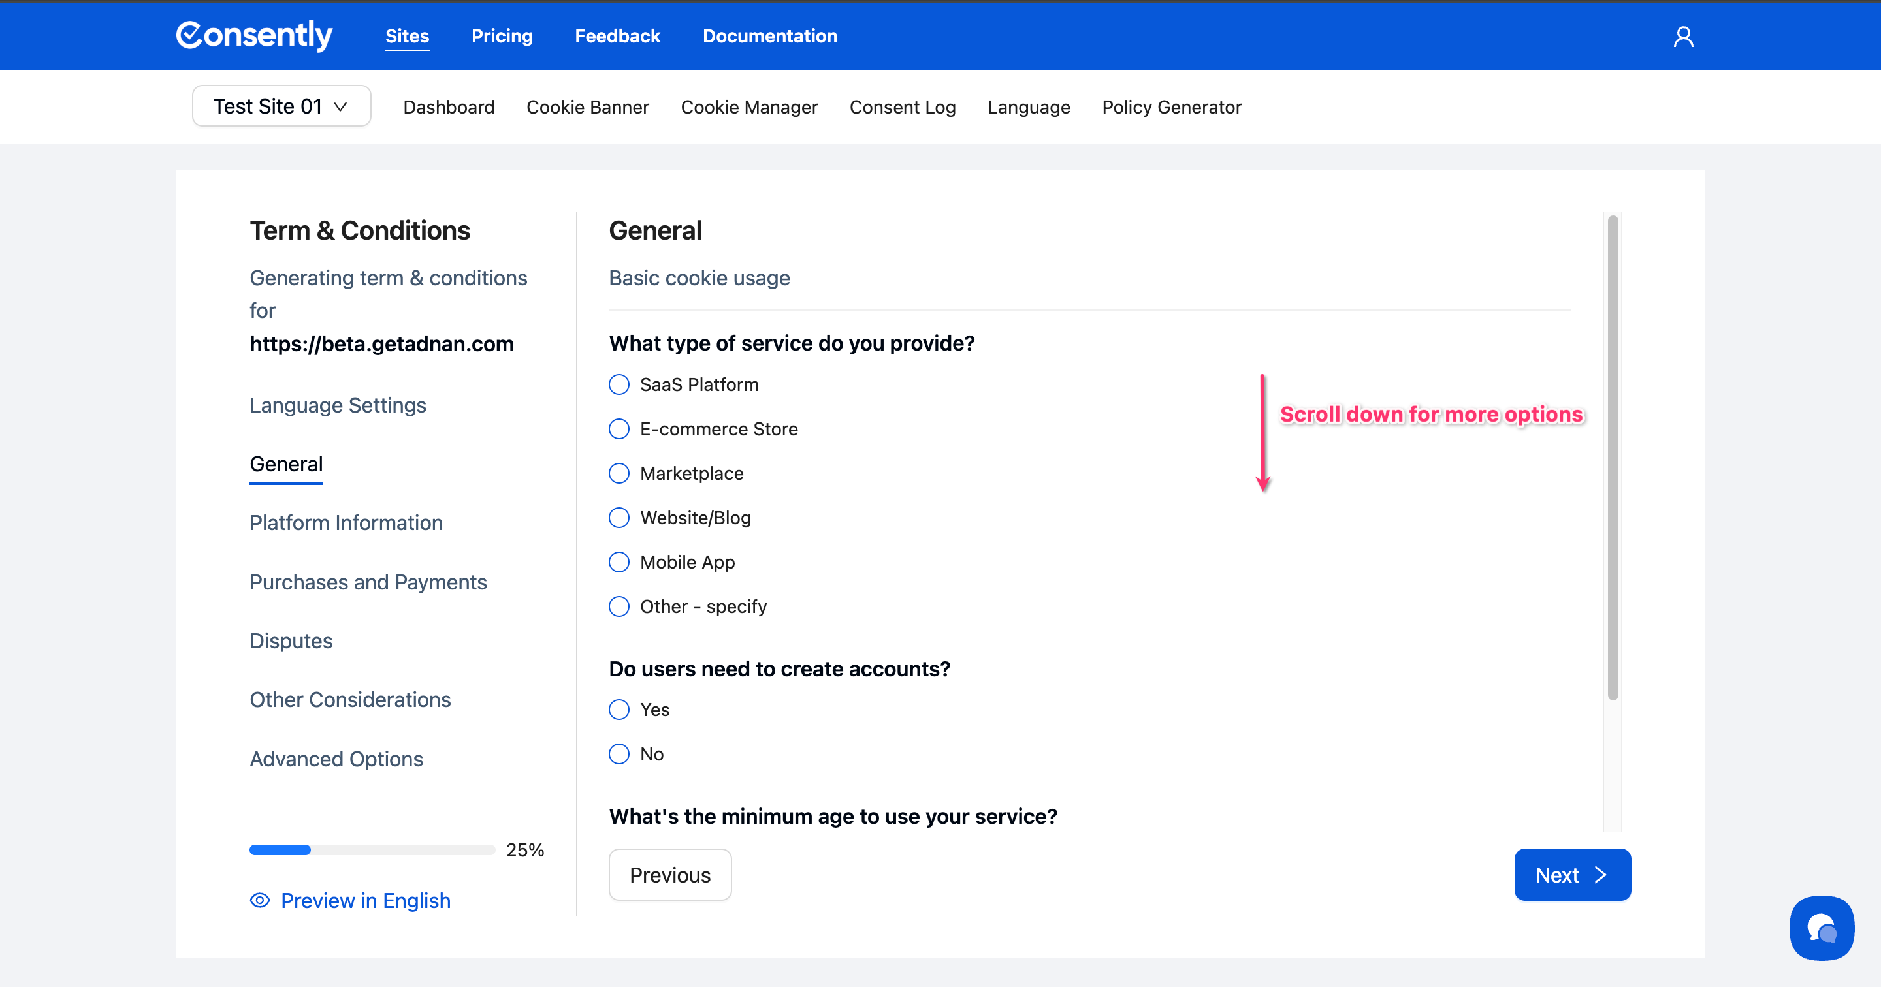
Task: Click the eye icon beside Preview in English
Action: click(260, 900)
